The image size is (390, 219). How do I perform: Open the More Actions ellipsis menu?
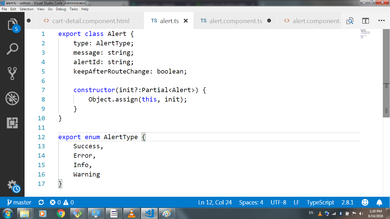pyautogui.click(x=381, y=21)
